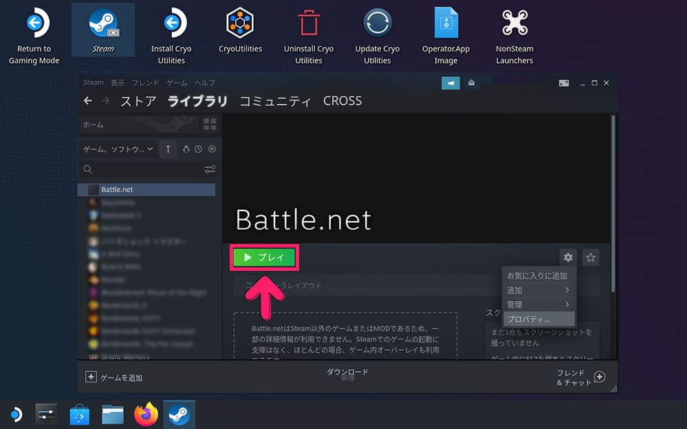Image resolution: width=687 pixels, height=429 pixels.
Task: Click the announcements megaphone icon
Action: (x=450, y=82)
